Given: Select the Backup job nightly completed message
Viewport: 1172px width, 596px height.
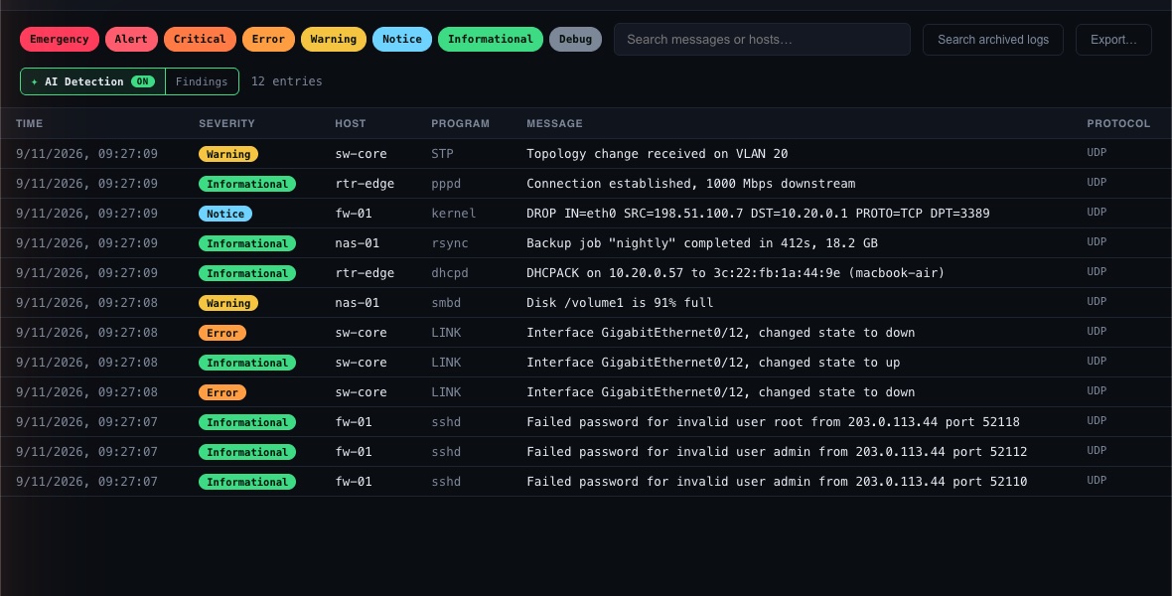Looking at the screenshot, I should coord(702,243).
